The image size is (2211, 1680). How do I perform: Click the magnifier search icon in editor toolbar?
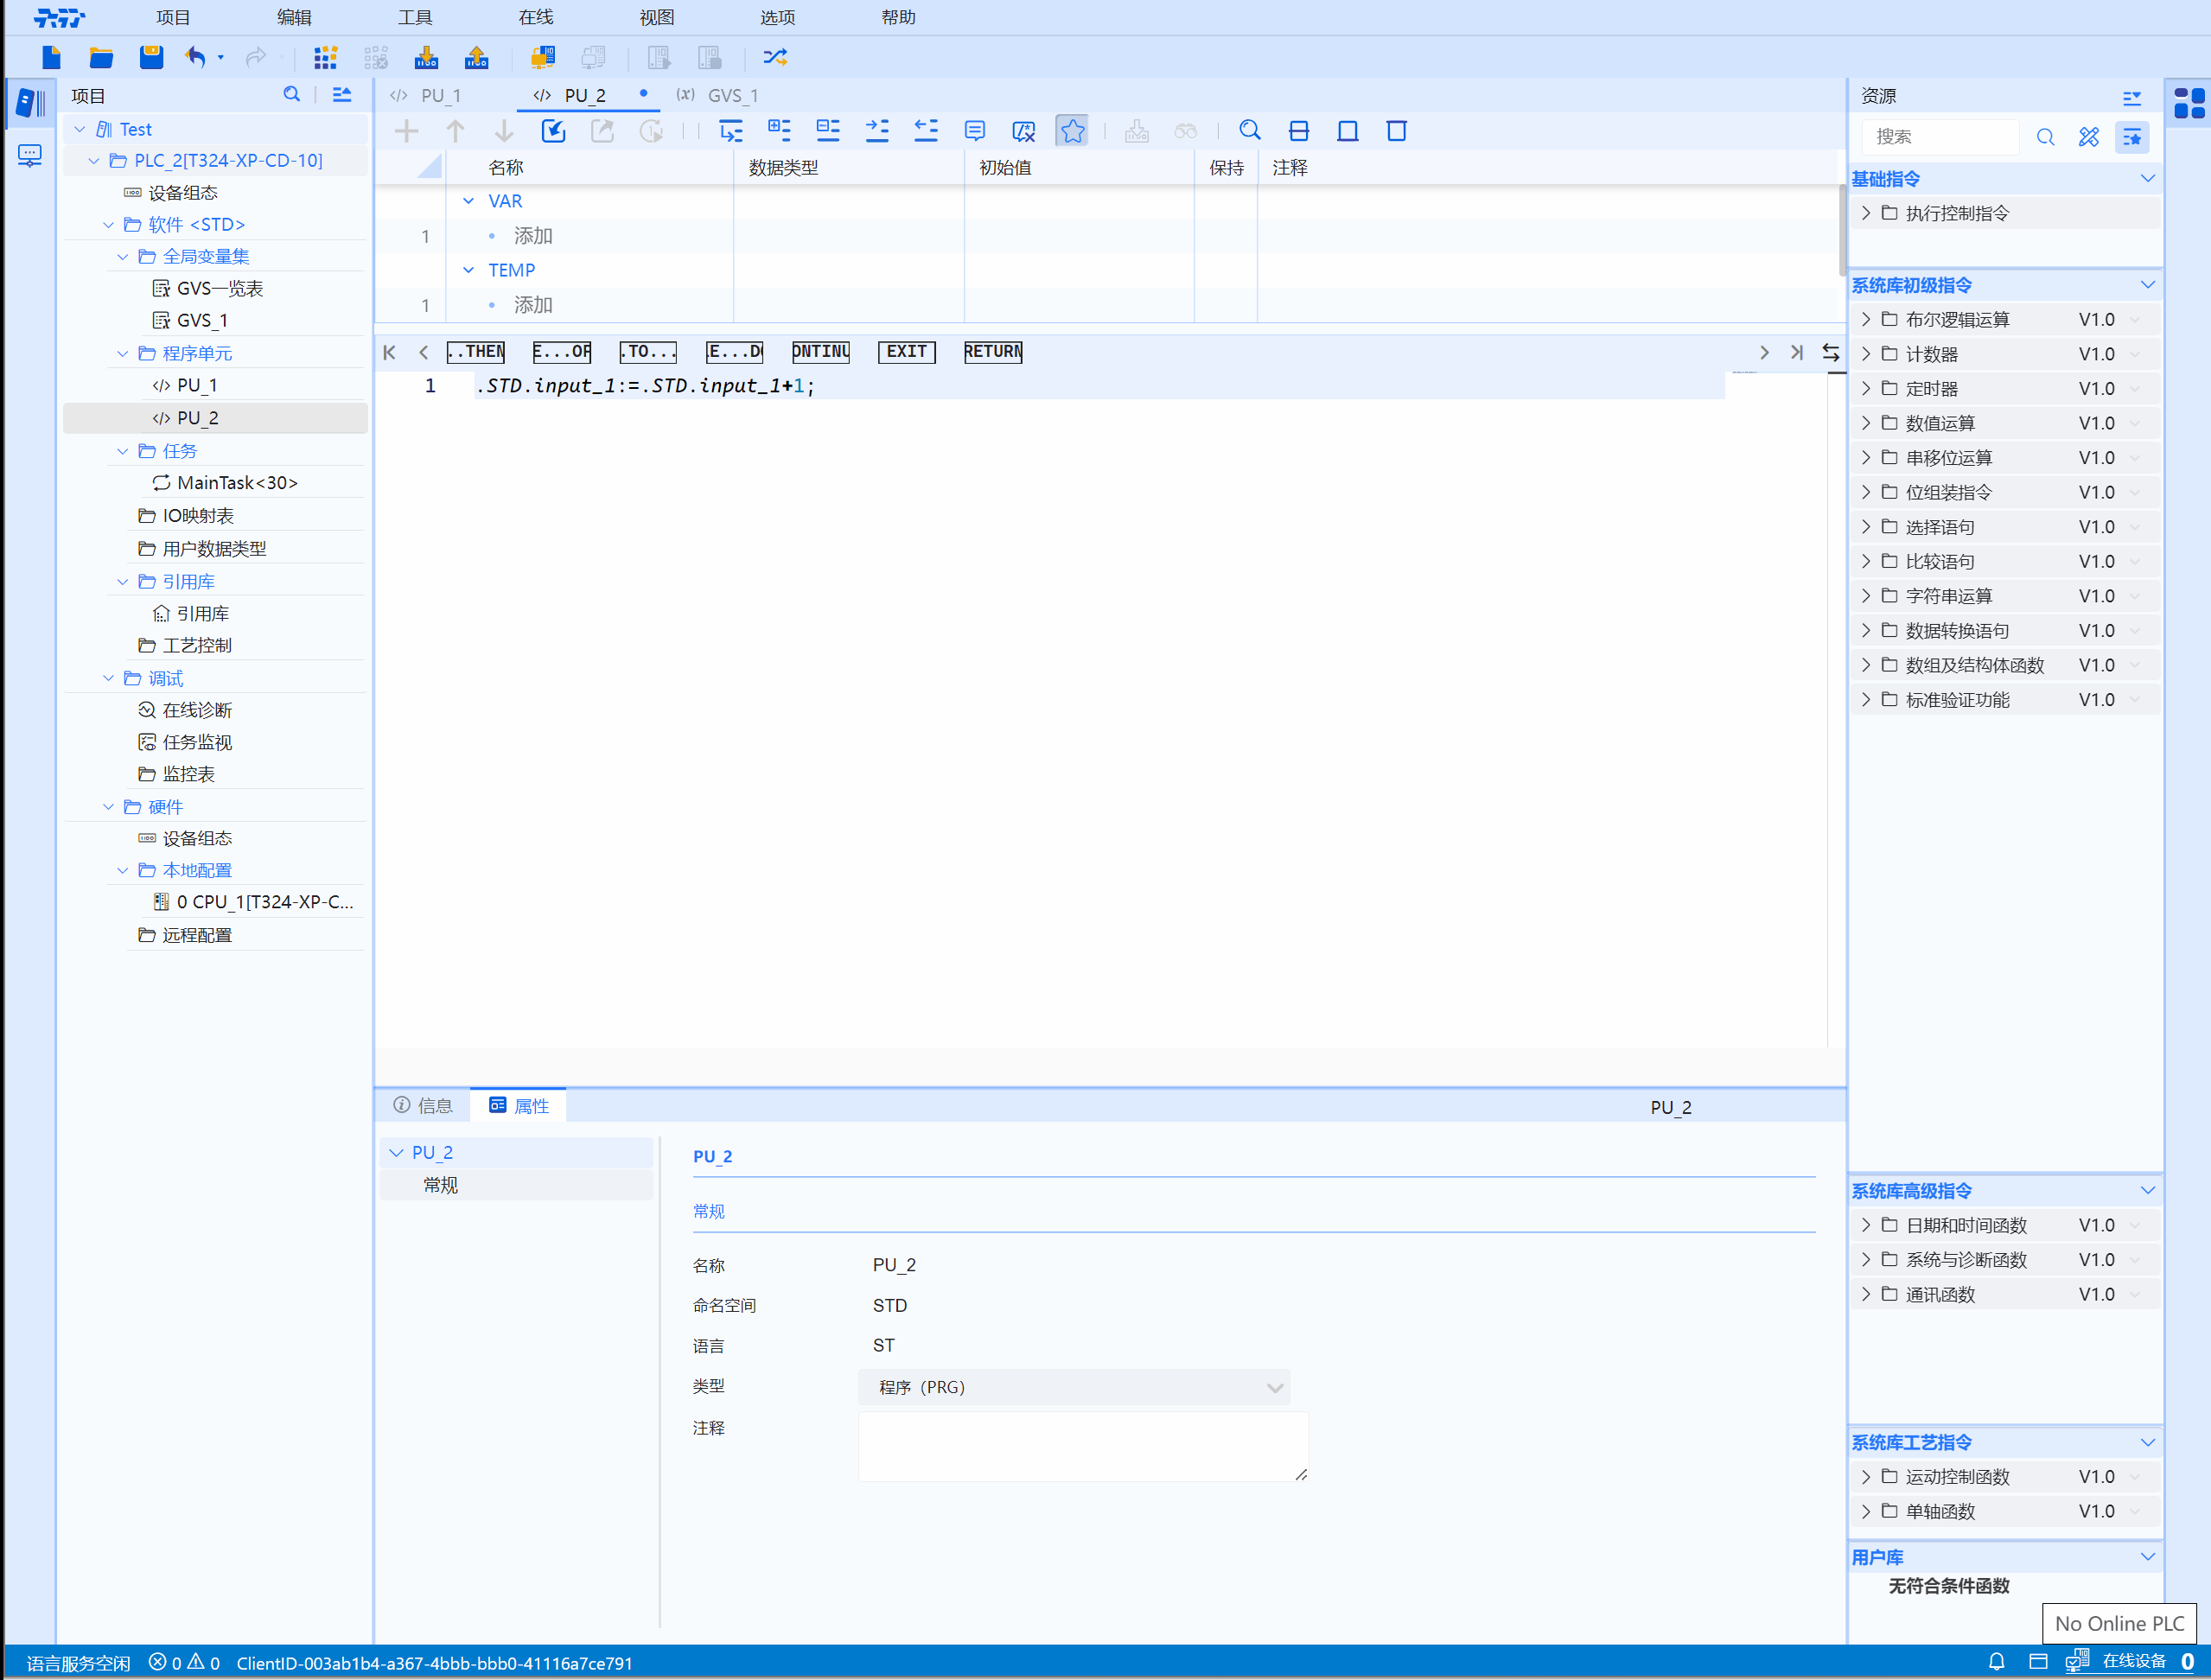(x=1250, y=131)
